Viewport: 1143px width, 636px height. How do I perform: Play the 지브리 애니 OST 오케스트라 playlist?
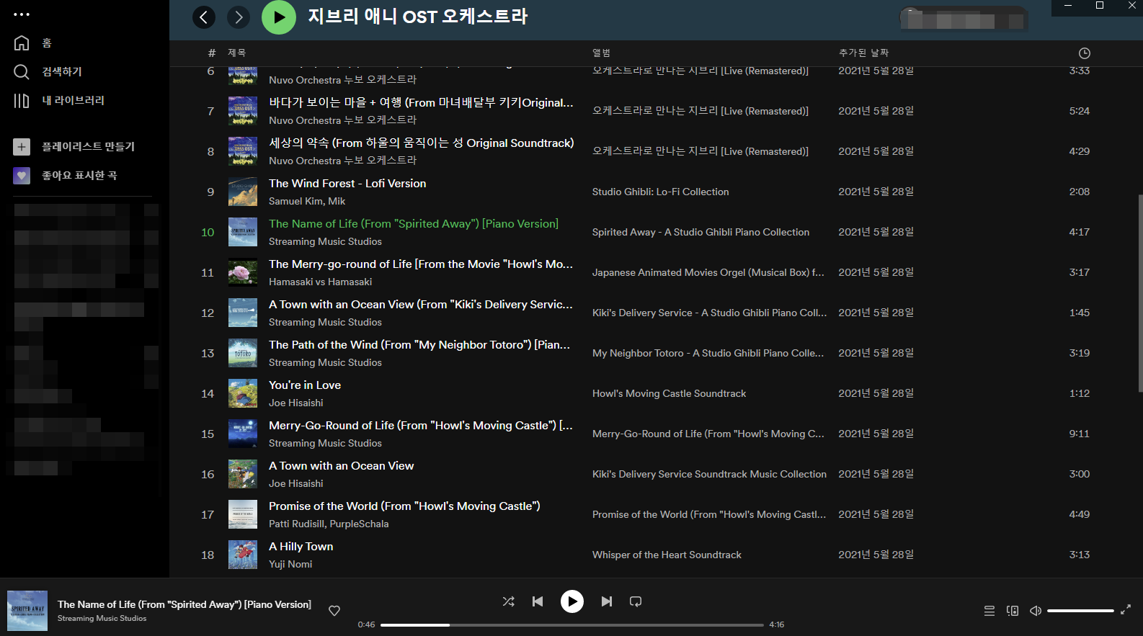(279, 17)
